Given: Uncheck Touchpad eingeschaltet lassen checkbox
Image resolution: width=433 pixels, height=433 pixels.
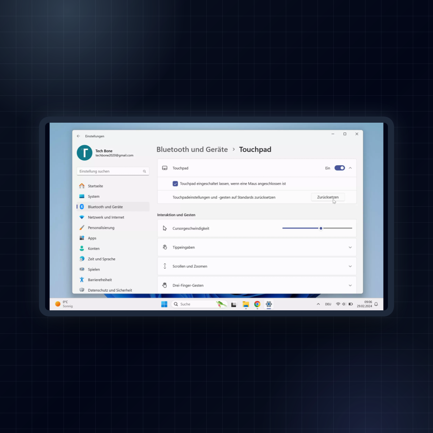Looking at the screenshot, I should (x=175, y=184).
